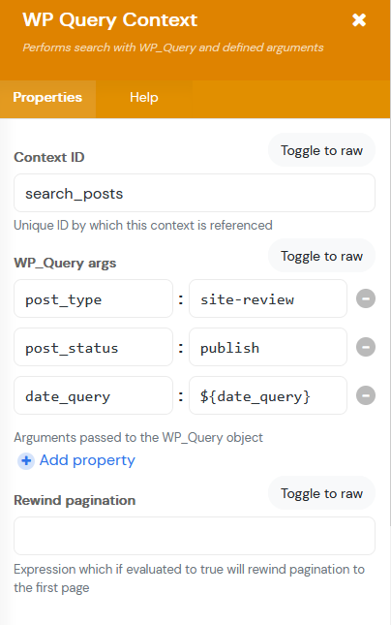The image size is (391, 625).
Task: Click the Add property link
Action: click(x=87, y=460)
